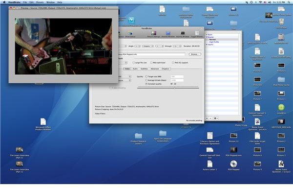The height and width of the screenshot is (189, 293).
Task: Select DVD Player desktop icon
Action: (281, 24)
